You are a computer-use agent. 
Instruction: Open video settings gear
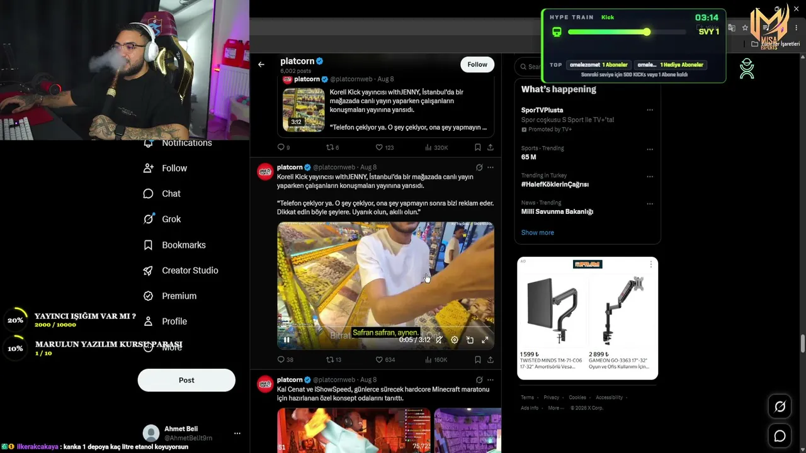[455, 340]
